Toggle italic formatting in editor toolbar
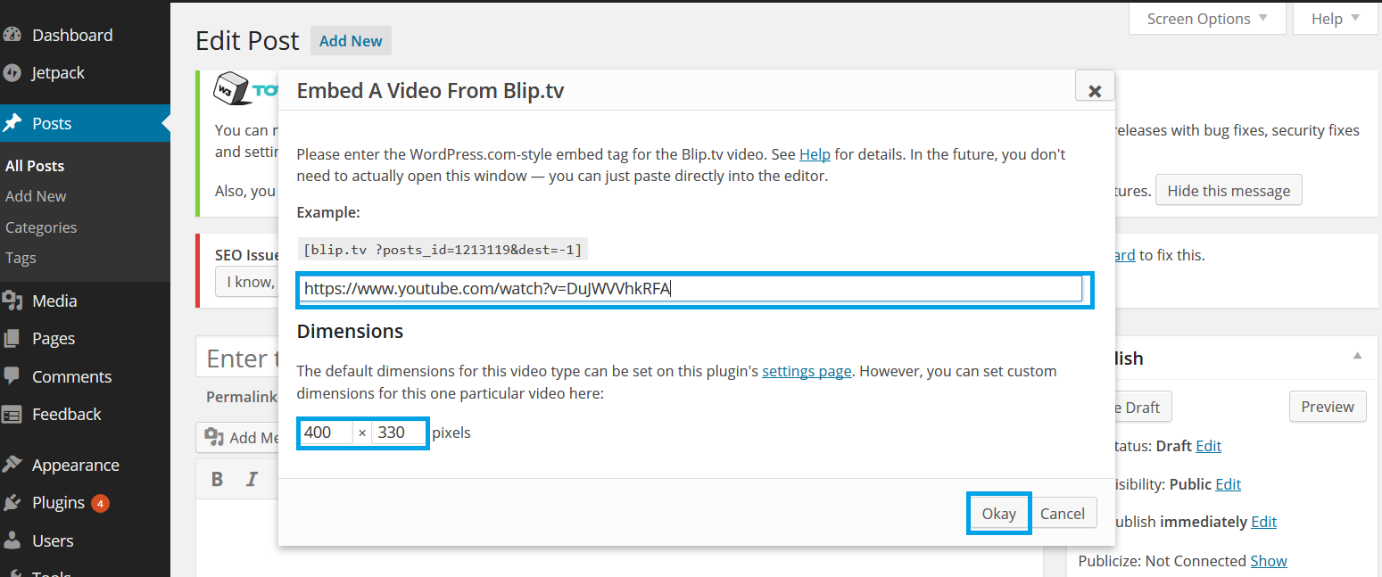This screenshot has height=577, width=1382. 252,479
